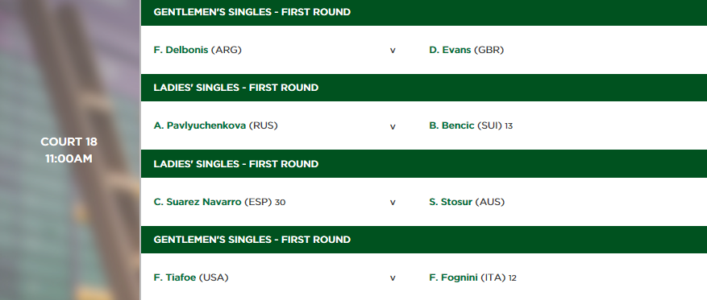The width and height of the screenshot is (707, 300).
Task: Select the last Gentlemen's Singles First Round header
Action: tap(424, 240)
